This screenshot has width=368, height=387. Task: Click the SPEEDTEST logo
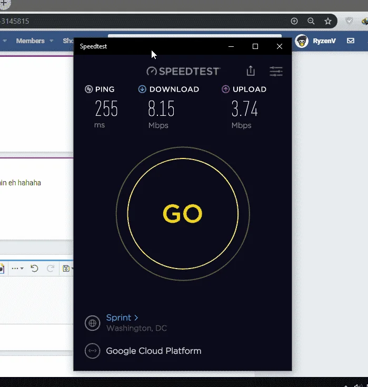(x=183, y=71)
